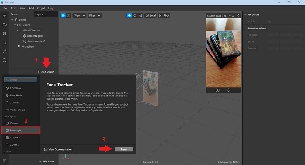
Task: Choose Vector Object from the list
Action: [20, 110]
